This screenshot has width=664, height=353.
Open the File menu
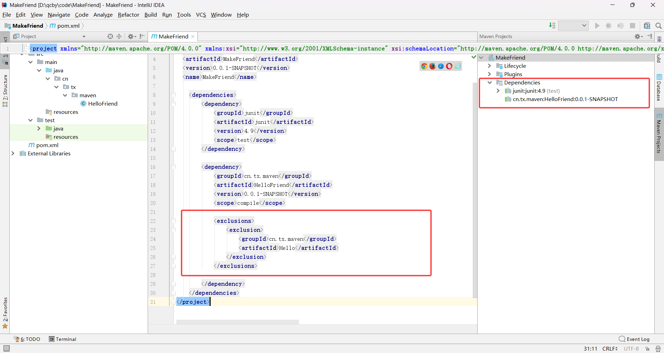[x=7, y=15]
